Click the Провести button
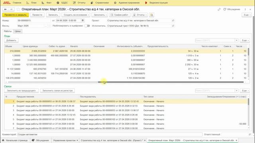The height and width of the screenshot is (143, 255). click(37, 15)
